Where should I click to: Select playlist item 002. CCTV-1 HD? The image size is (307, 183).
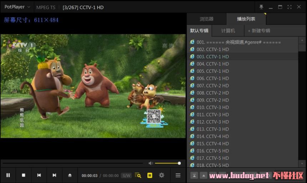pyautogui.click(x=242, y=49)
